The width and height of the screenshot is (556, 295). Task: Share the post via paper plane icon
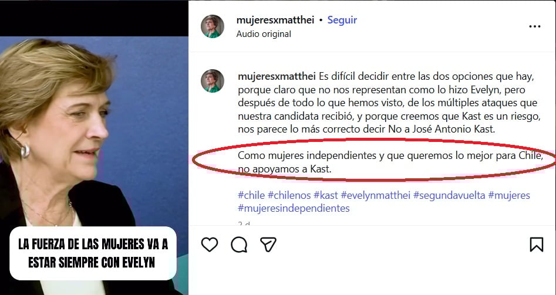click(x=268, y=245)
